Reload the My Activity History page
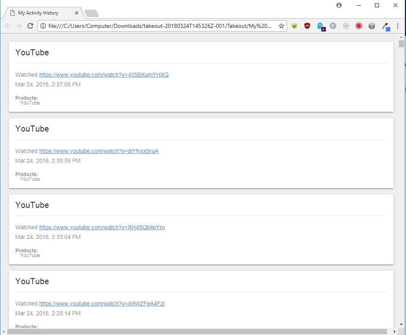Screen dimensions: 406x335 pos(30,26)
